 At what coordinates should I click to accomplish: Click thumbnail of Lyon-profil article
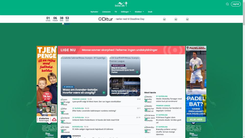pyautogui.click(x=66, y=102)
